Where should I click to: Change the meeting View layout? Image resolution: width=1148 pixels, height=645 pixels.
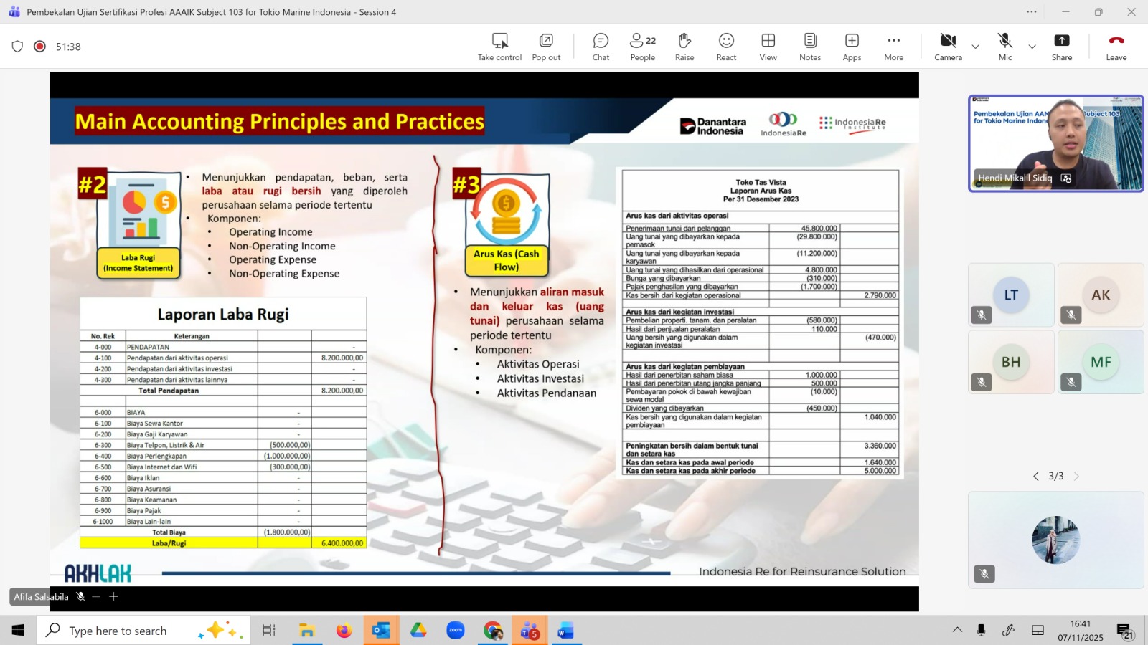pyautogui.click(x=768, y=47)
